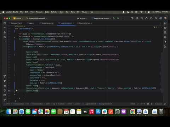Click the lightbulb quick-fix icon in the gutter
The image size is (170, 127).
pyautogui.click(x=17, y=91)
